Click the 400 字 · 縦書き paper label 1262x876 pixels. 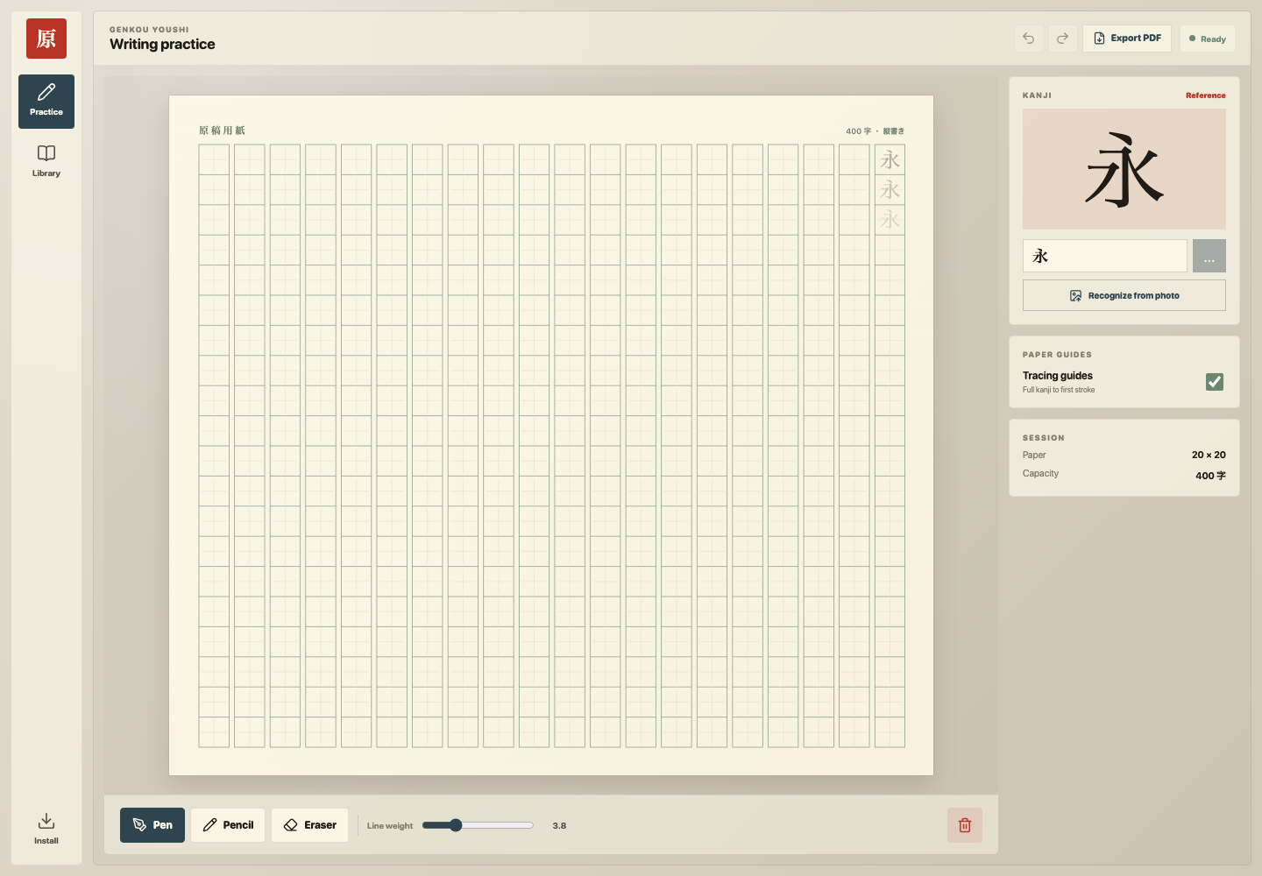tap(875, 131)
